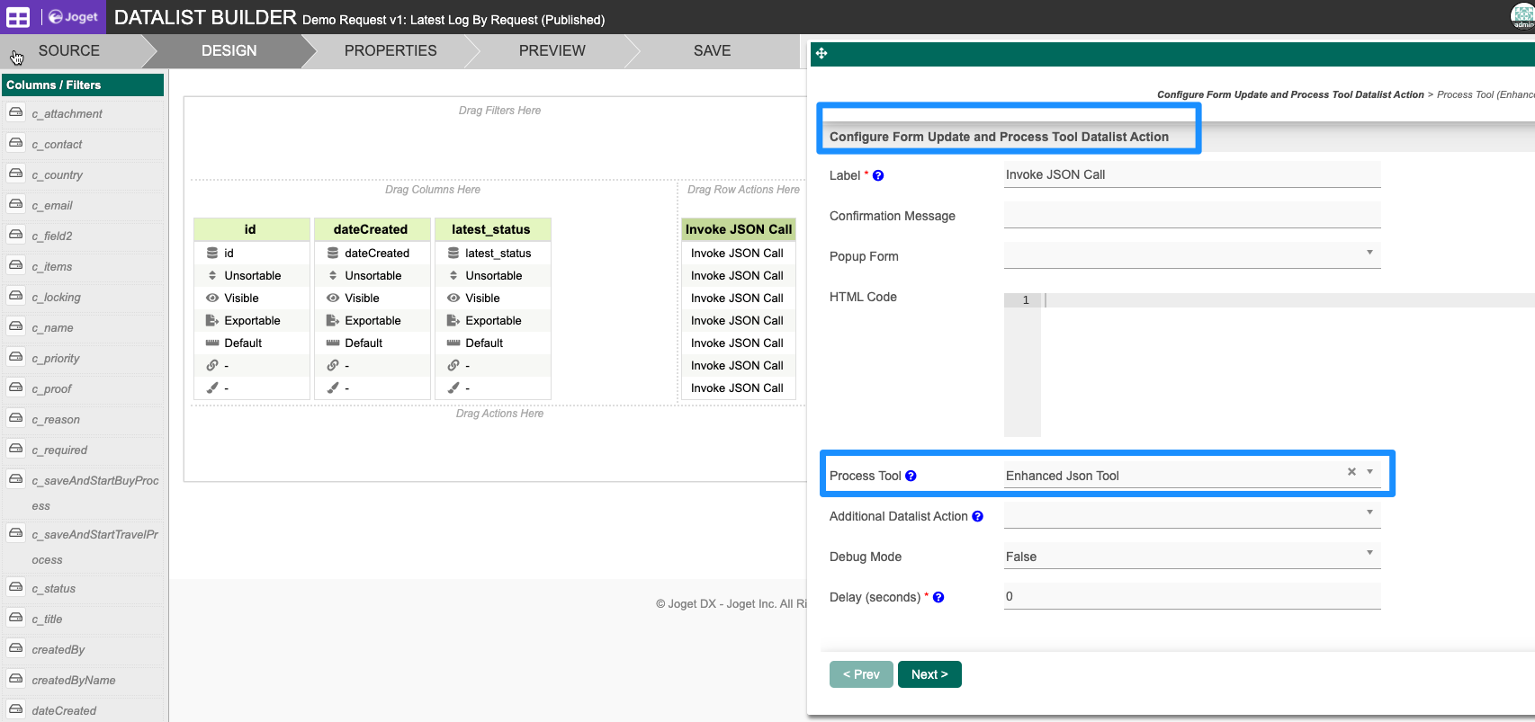Click help icon next to Label field
Screen dimensions: 1535x722
(878, 176)
